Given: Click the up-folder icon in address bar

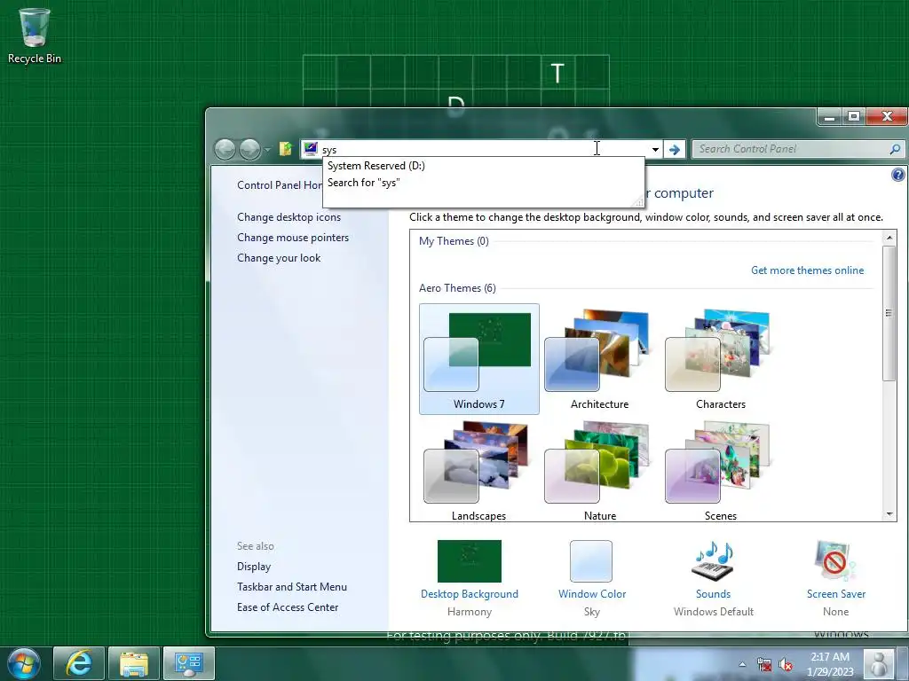Looking at the screenshot, I should [x=285, y=149].
